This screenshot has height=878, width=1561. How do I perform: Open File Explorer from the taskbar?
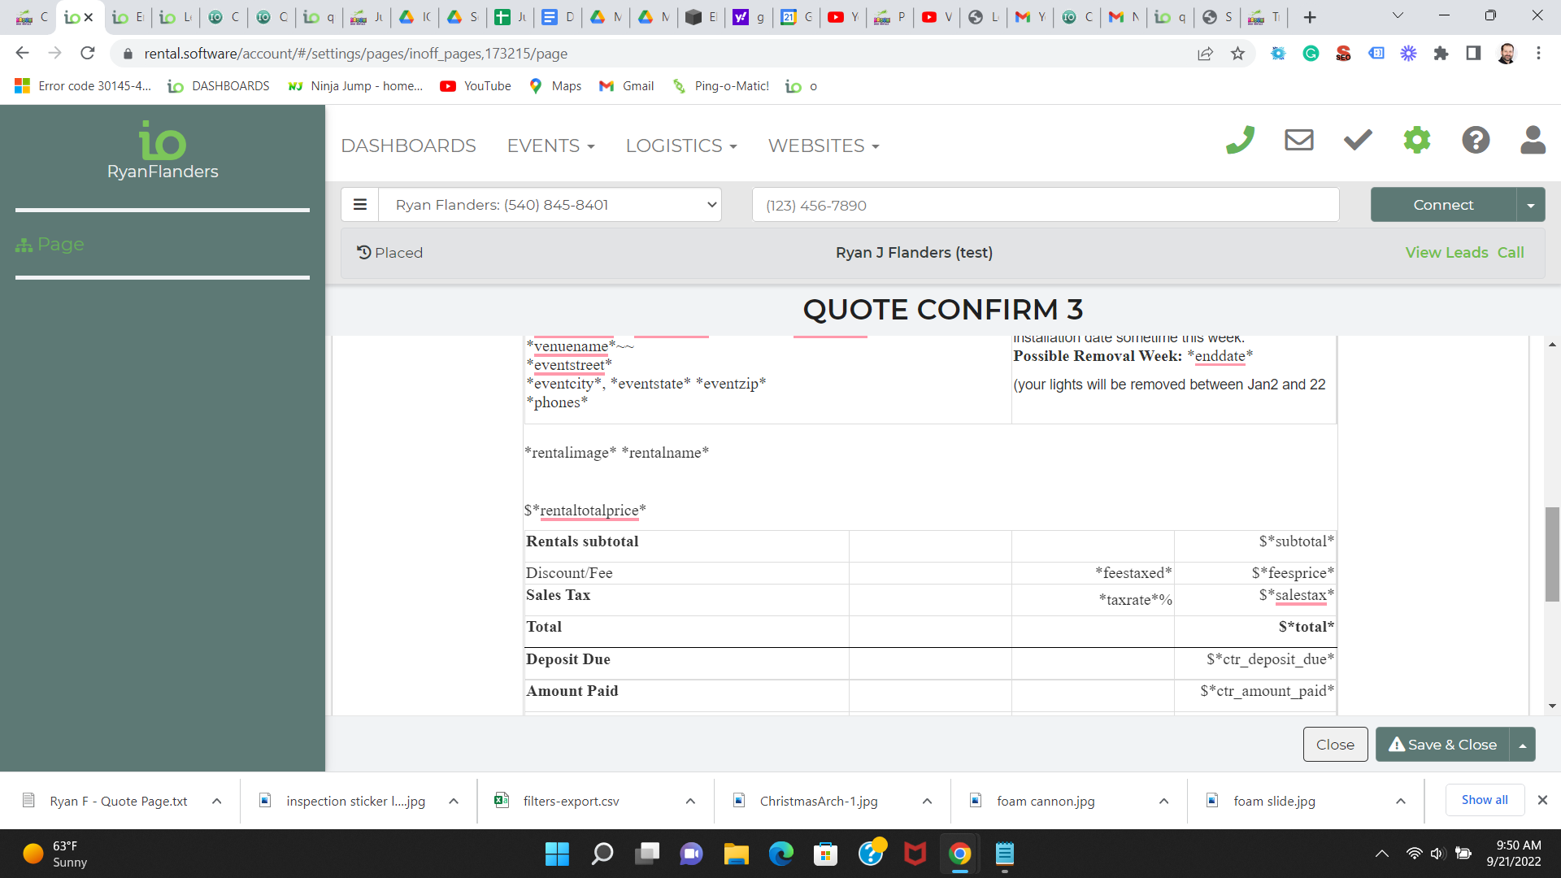[x=736, y=854]
